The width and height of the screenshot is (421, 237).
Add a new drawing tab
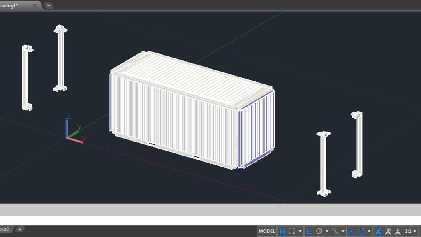click(49, 5)
